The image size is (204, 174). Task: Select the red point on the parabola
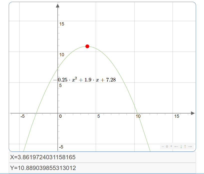[87, 46]
